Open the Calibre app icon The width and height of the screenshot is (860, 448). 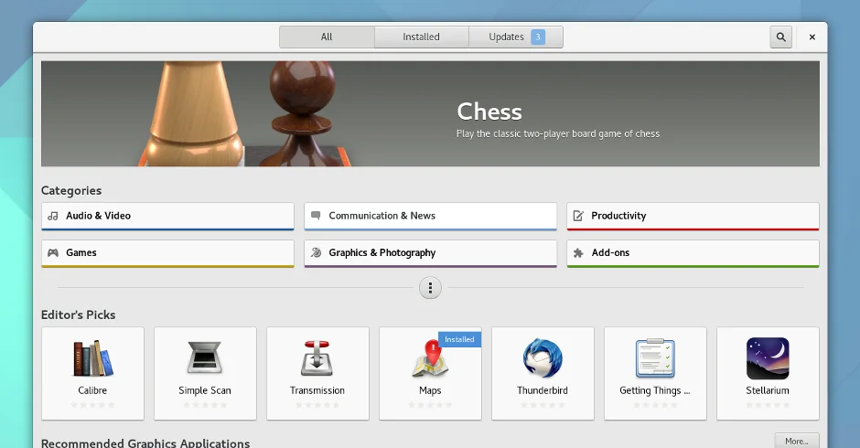92,358
